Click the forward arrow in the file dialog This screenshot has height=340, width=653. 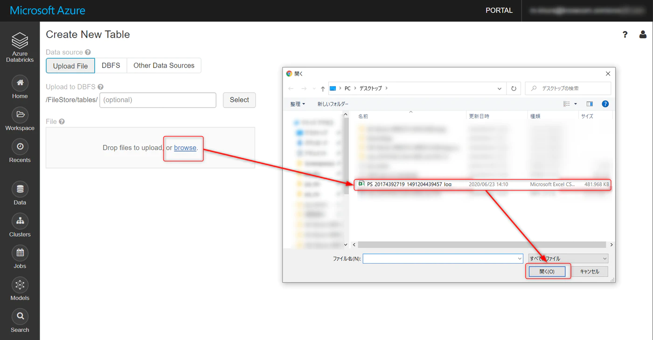304,88
